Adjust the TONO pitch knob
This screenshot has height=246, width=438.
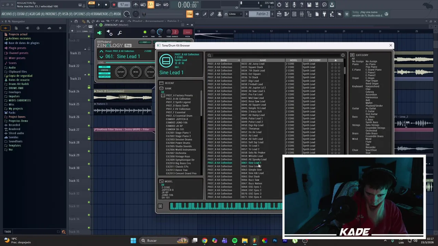[x=169, y=32]
